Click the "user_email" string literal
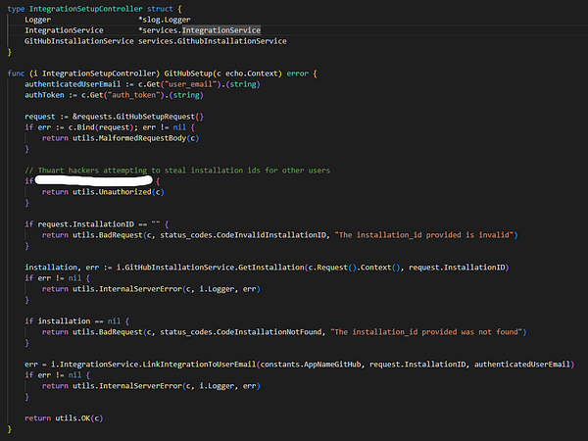The width and height of the screenshot is (588, 441). [x=190, y=84]
